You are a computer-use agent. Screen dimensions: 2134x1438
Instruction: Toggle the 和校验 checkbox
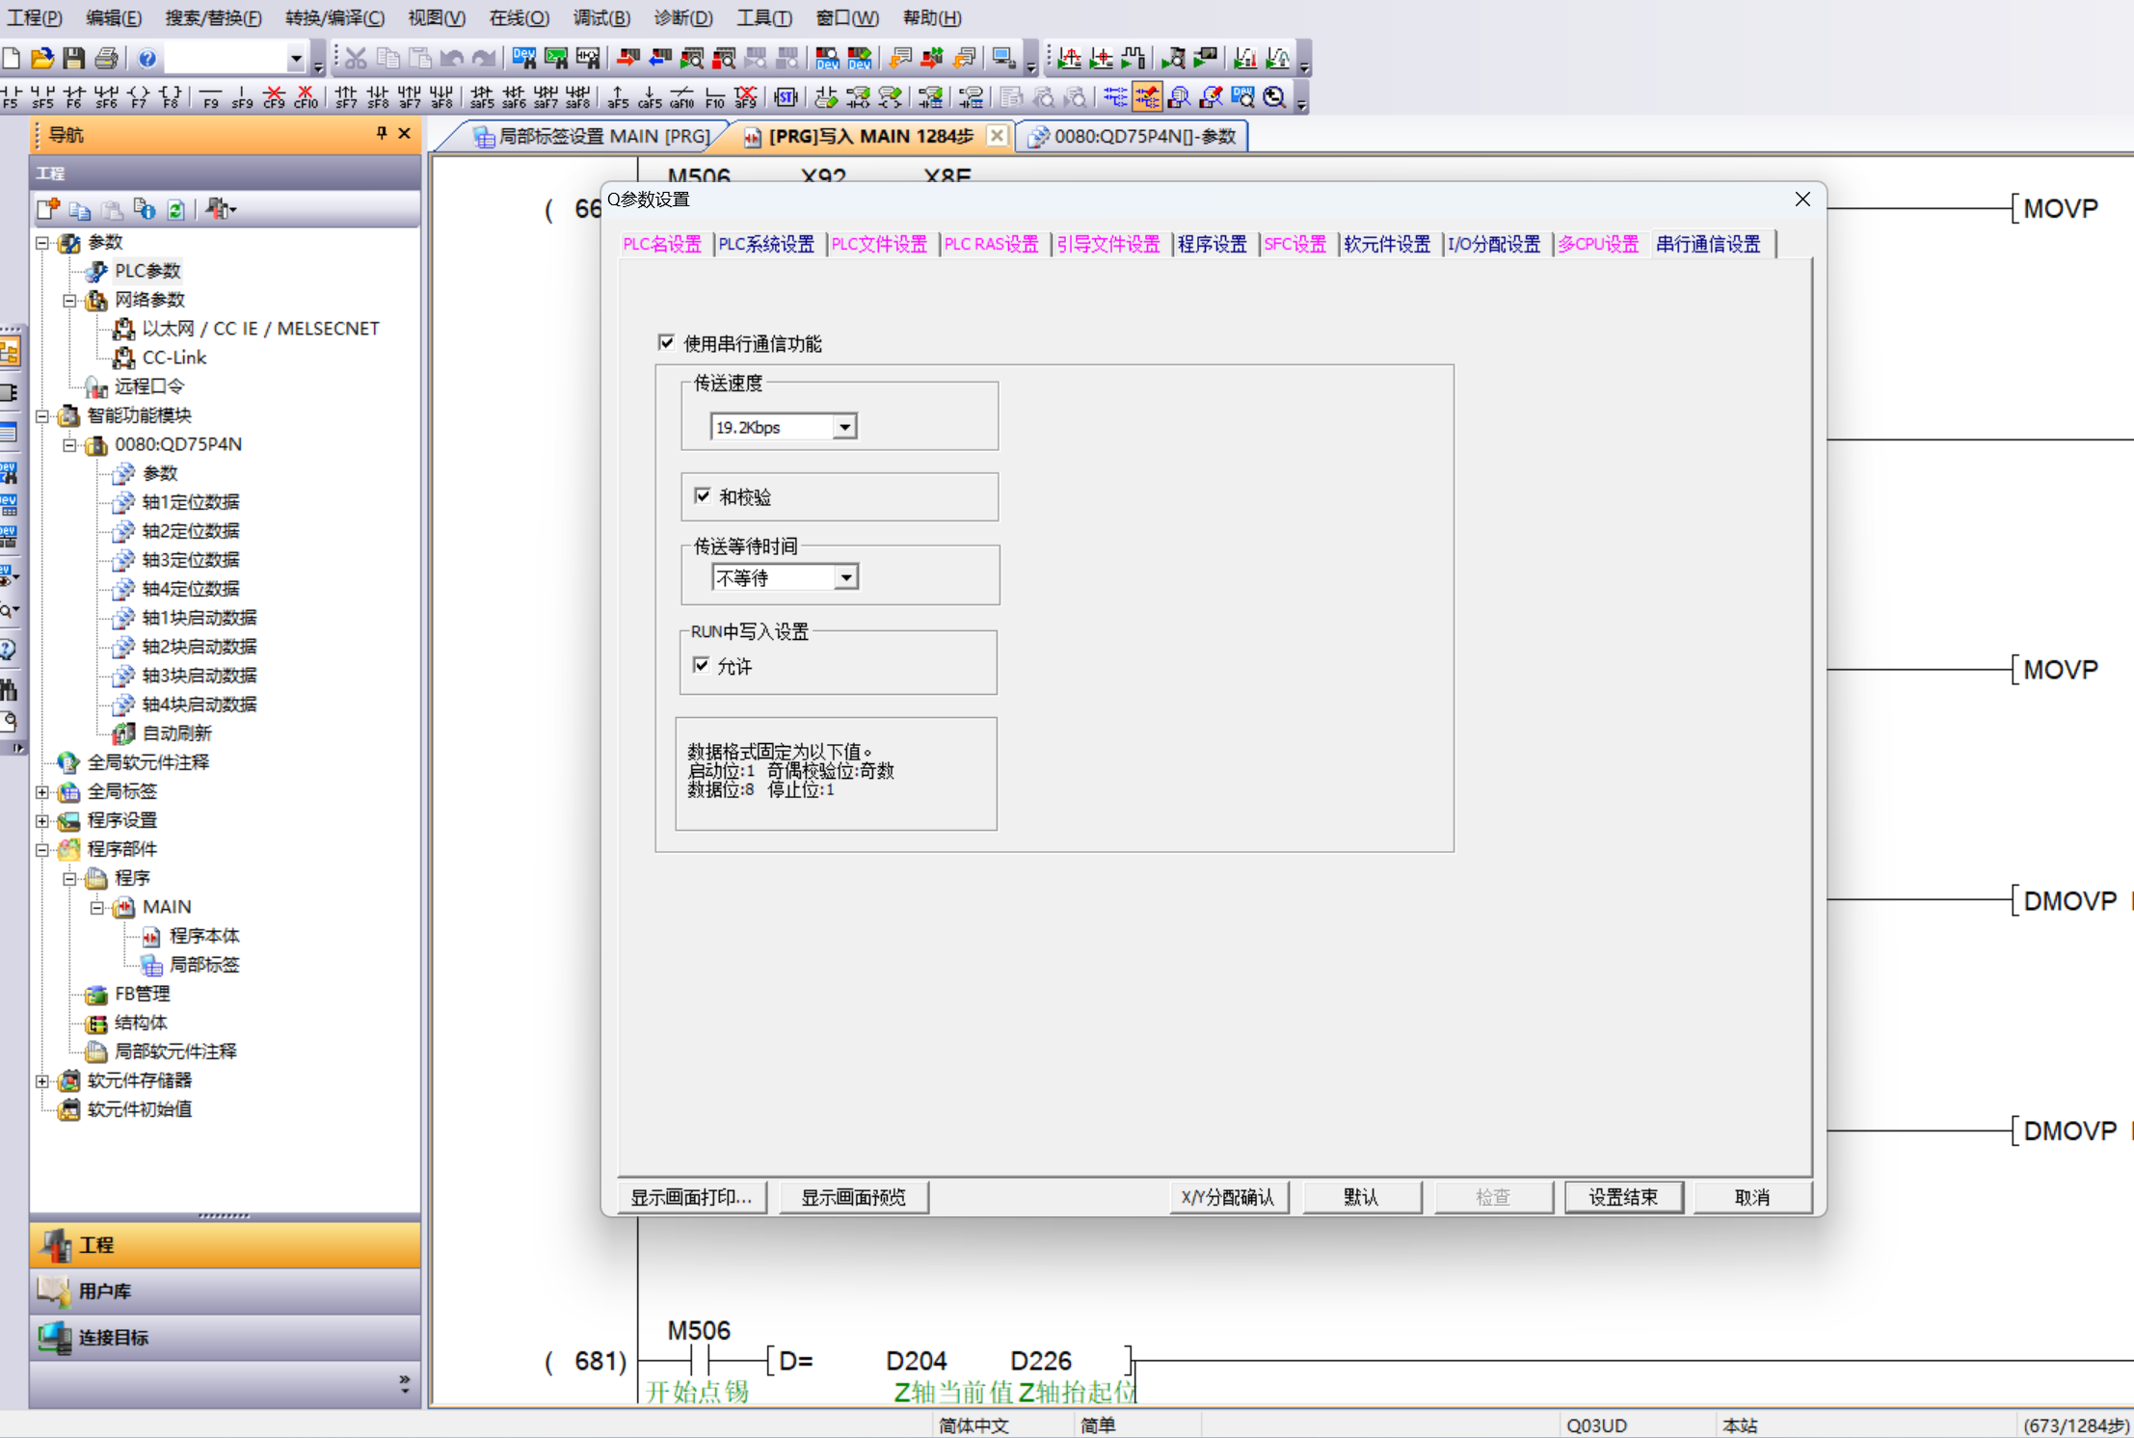(x=703, y=496)
